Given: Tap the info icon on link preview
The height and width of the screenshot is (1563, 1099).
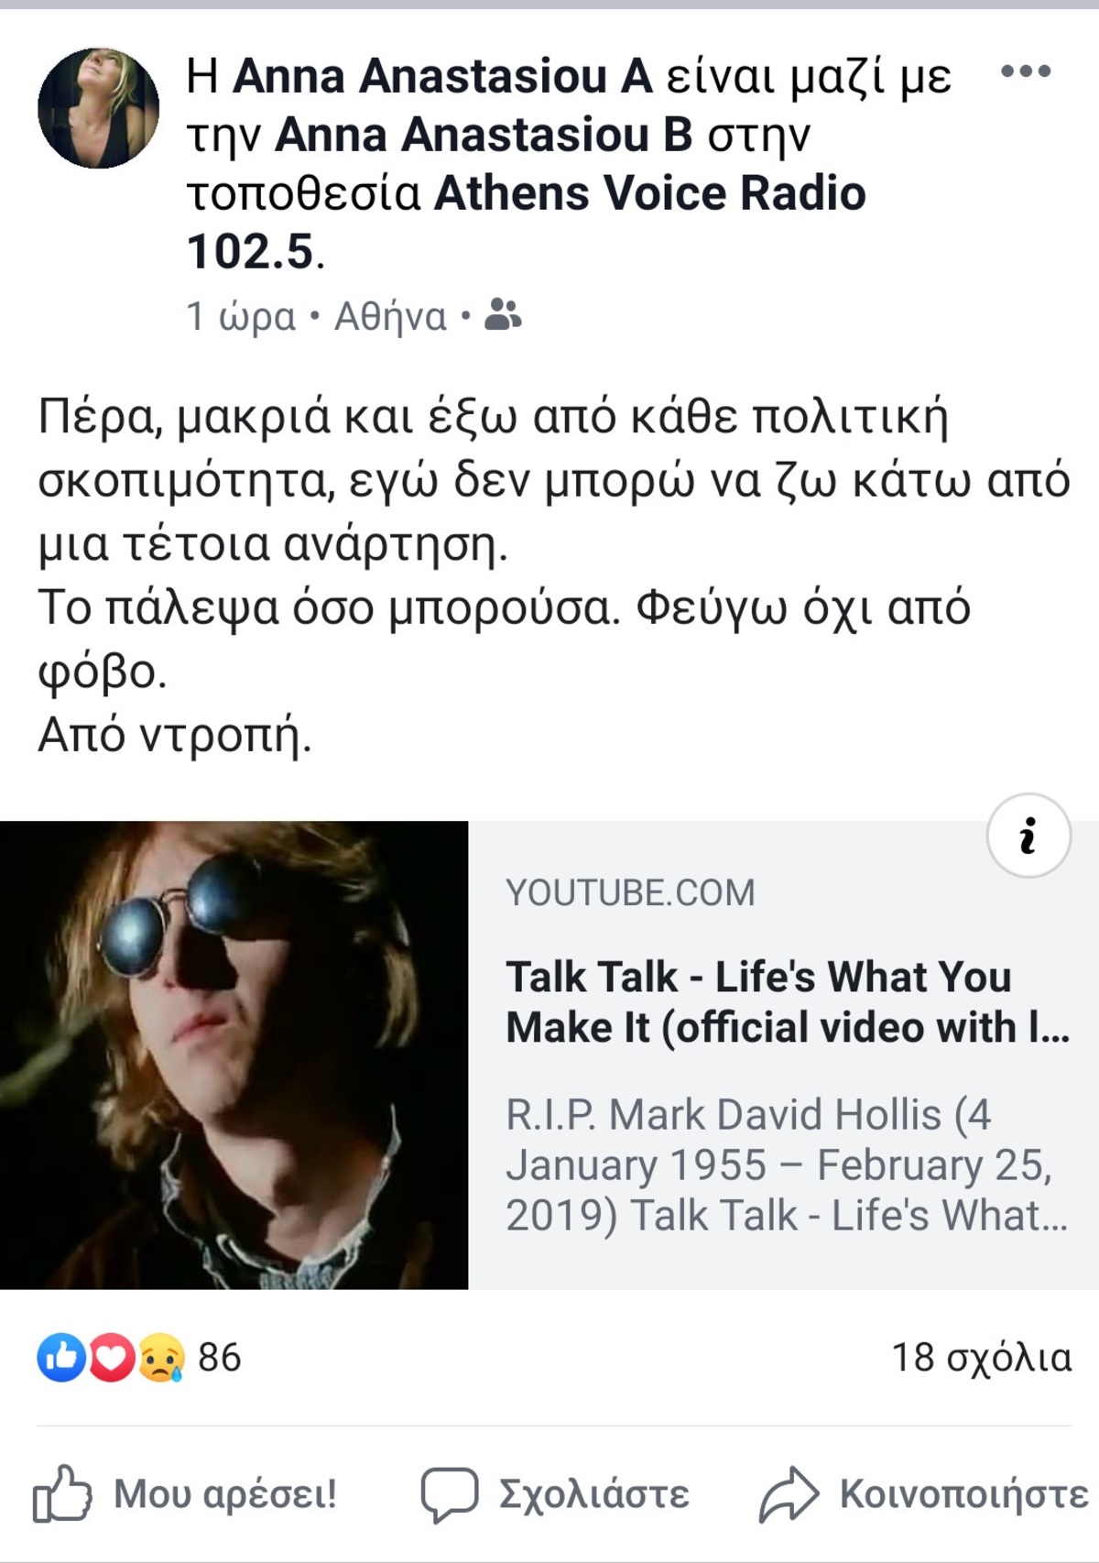Looking at the screenshot, I should click(x=1028, y=836).
